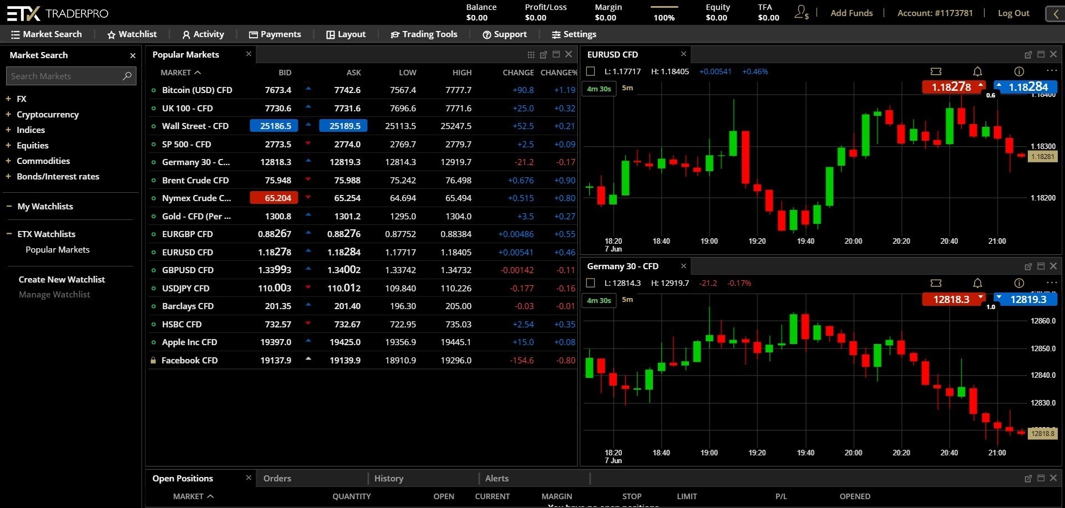Click the Add Funds link
The width and height of the screenshot is (1065, 508).
[x=851, y=13]
